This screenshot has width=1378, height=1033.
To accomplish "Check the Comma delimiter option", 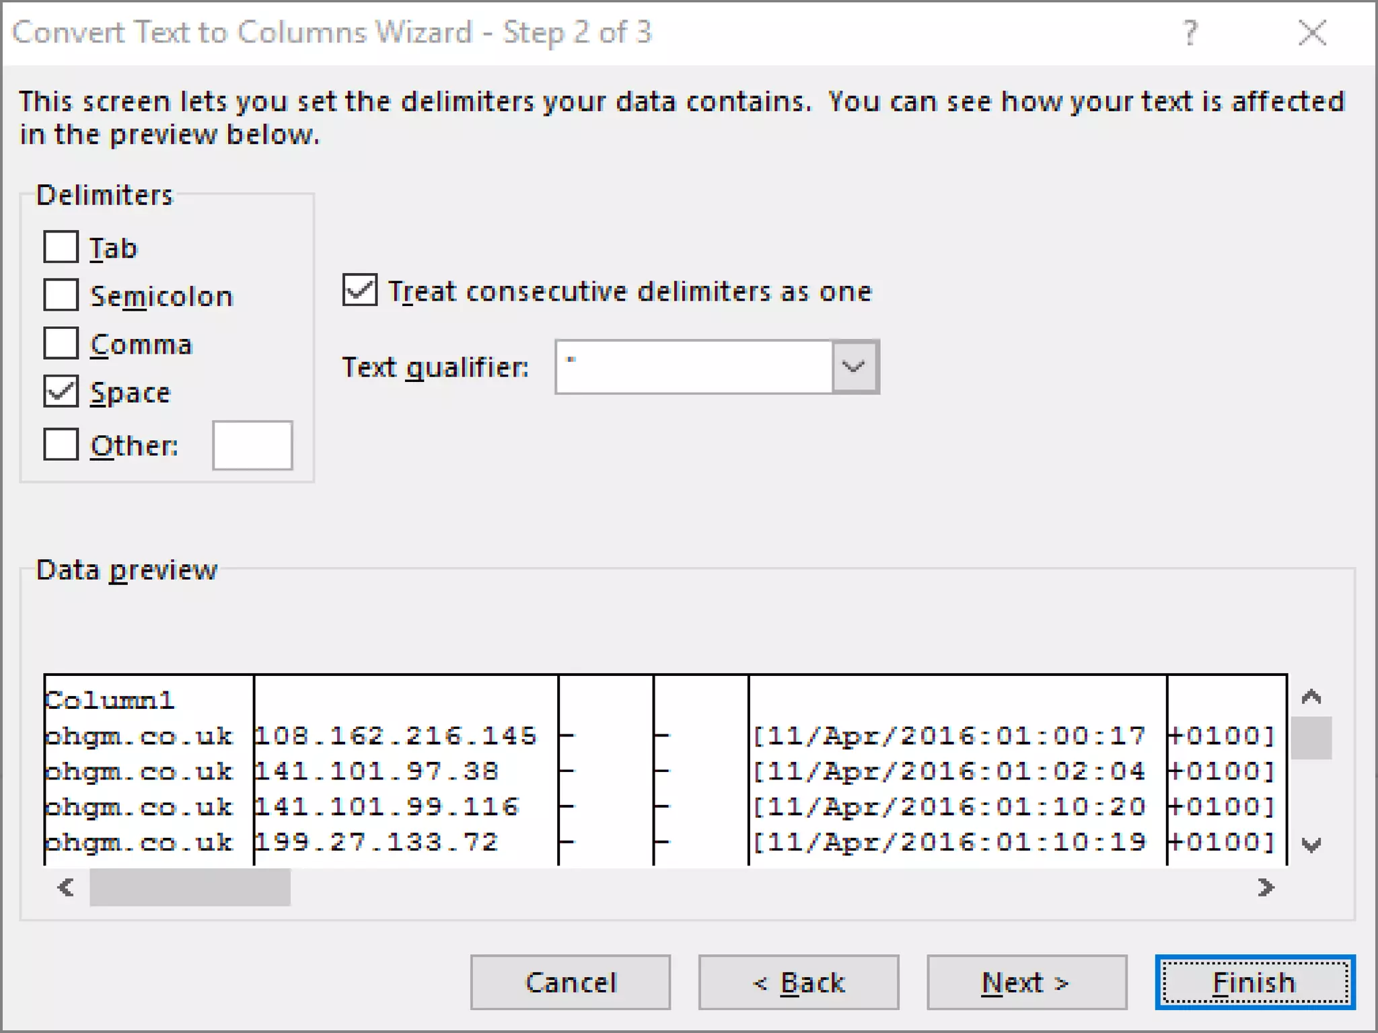I will pyautogui.click(x=61, y=343).
